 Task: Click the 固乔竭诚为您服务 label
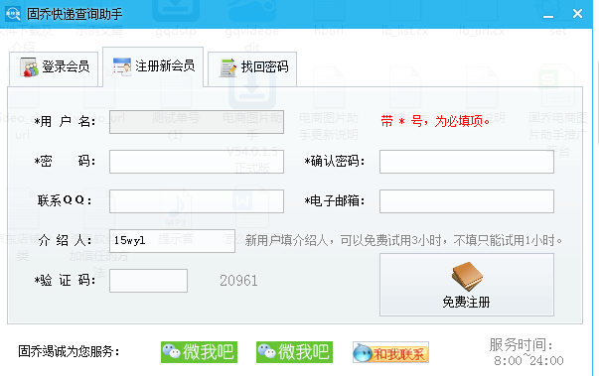[69, 351]
